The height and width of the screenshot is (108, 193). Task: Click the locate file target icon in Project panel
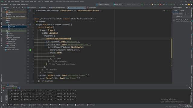tap(14, 7)
